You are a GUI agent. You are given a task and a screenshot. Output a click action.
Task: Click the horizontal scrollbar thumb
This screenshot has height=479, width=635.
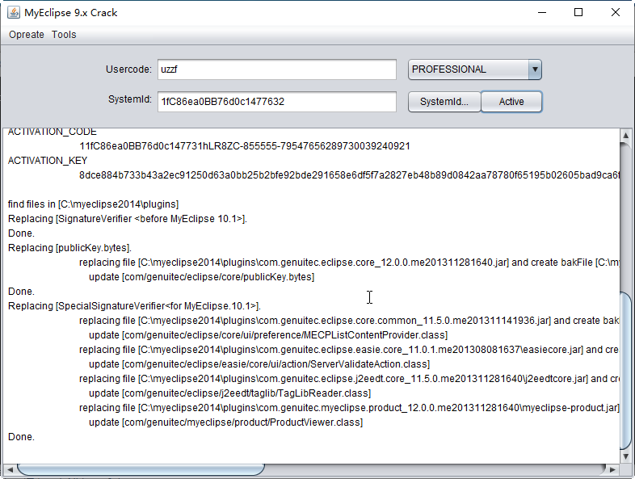coord(141,469)
